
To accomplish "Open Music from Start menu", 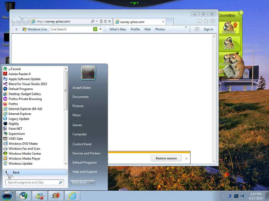I will [76, 115].
